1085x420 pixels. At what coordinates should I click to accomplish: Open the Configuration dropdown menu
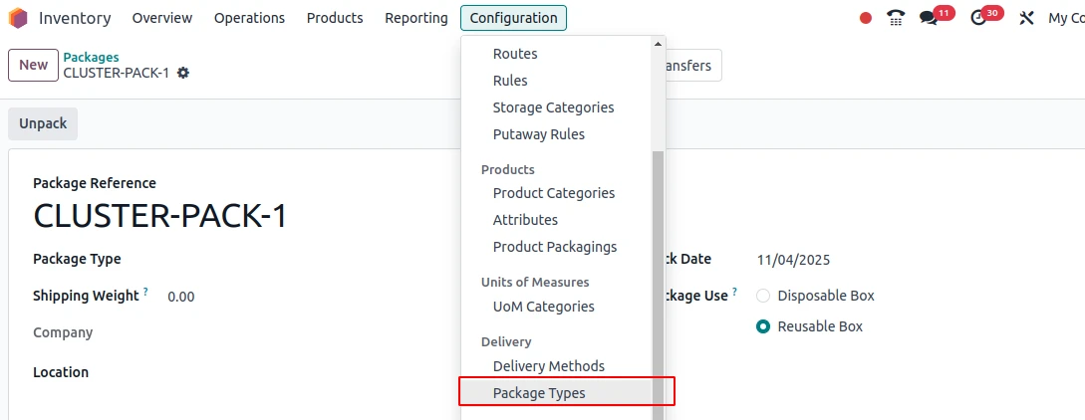513,18
